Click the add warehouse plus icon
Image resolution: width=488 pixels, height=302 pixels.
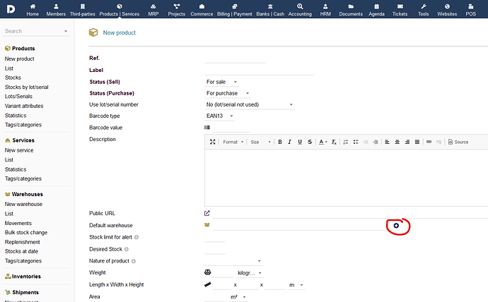(396, 226)
